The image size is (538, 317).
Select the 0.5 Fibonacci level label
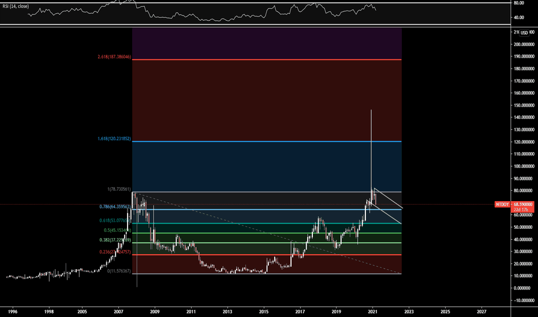117,231
